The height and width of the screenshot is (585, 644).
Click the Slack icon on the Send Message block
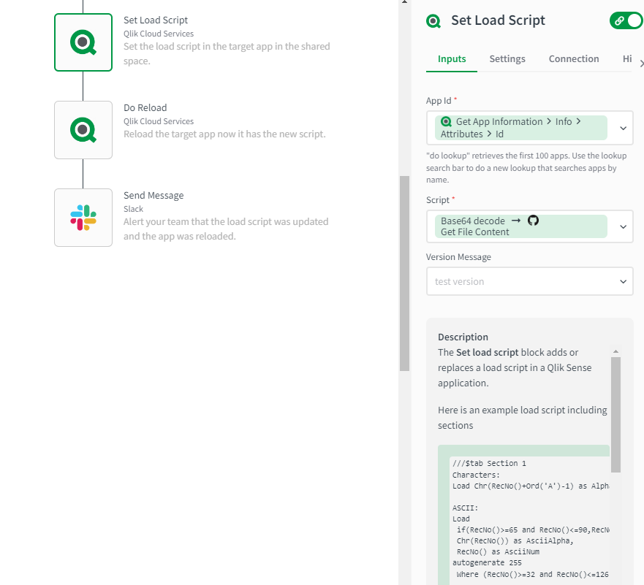click(83, 217)
